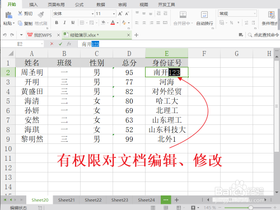Center text horizontally icon
280x210 pixels.
pos(144,23)
